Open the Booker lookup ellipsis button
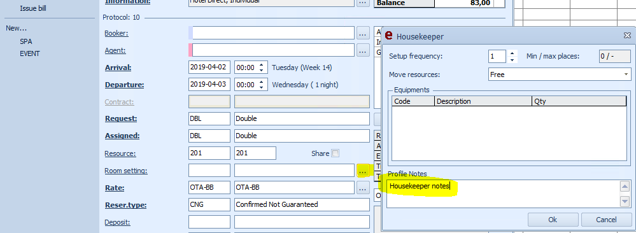Screen dimensions: 636x233 coord(363,33)
